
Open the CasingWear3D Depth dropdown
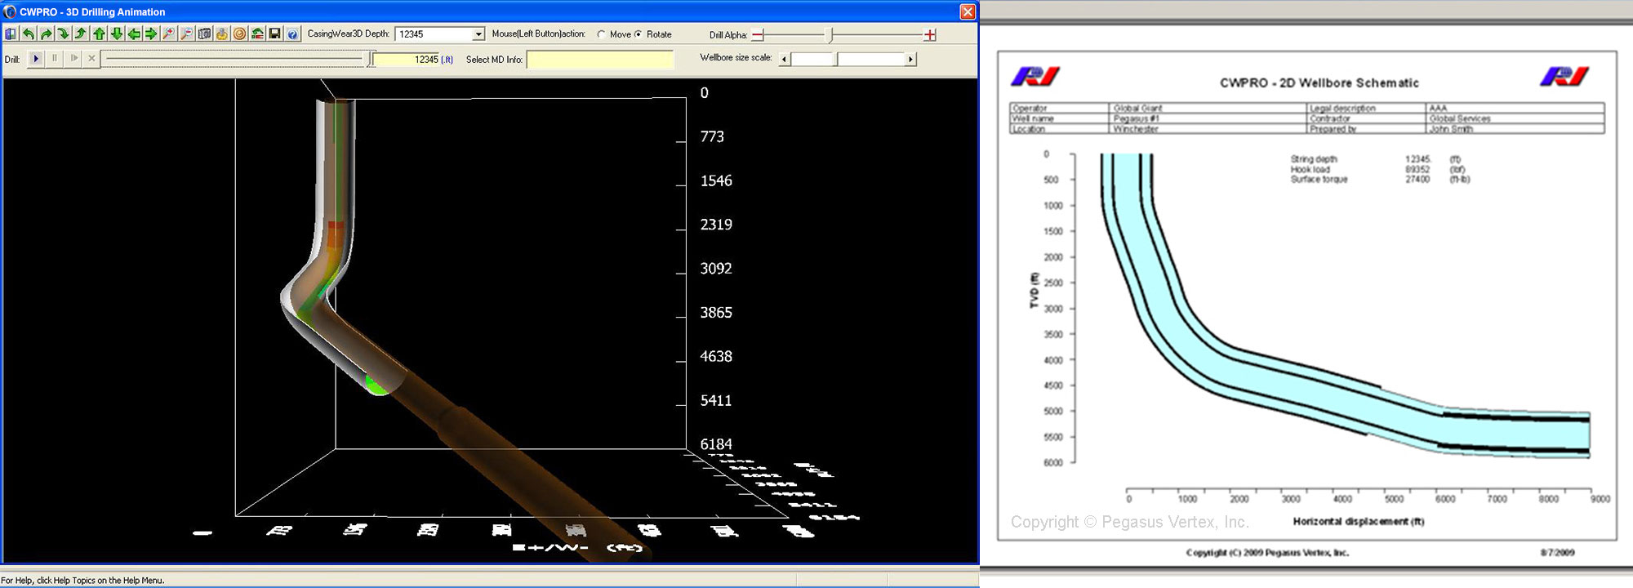pos(478,33)
